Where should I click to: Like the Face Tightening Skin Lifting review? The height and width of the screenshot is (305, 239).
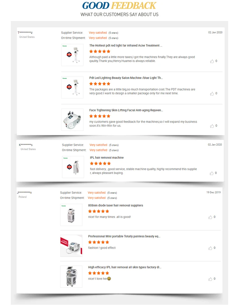coord(212,126)
